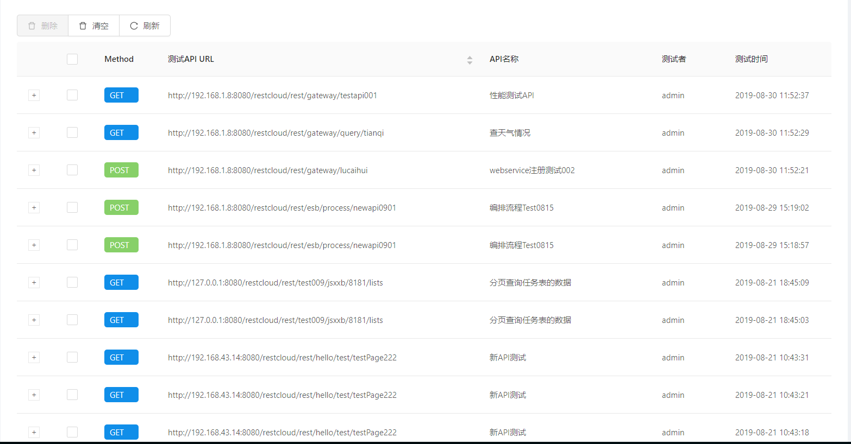Screen dimensions: 851x444
Task: Click the GET tag on 10:43:31 row
Action: pos(121,357)
